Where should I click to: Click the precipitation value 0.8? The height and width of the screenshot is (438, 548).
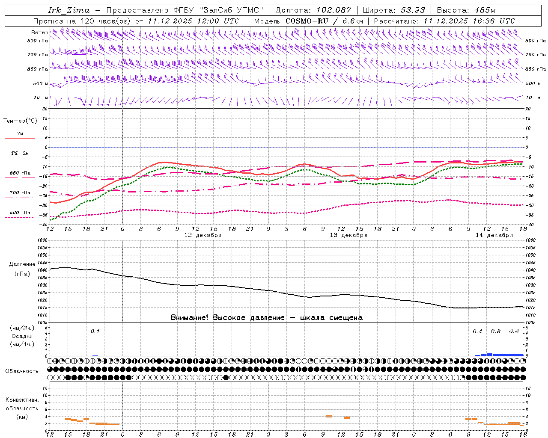click(496, 331)
